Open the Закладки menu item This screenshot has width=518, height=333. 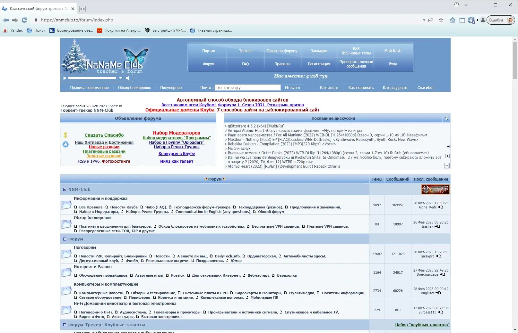[319, 51]
